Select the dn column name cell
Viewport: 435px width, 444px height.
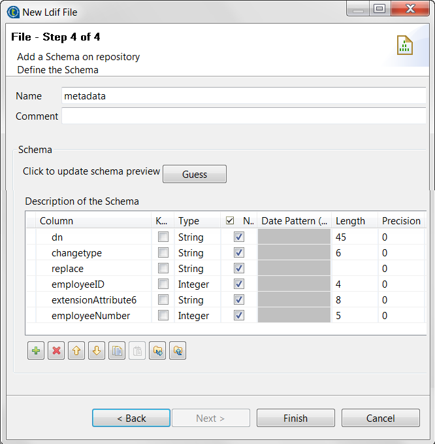(93, 237)
